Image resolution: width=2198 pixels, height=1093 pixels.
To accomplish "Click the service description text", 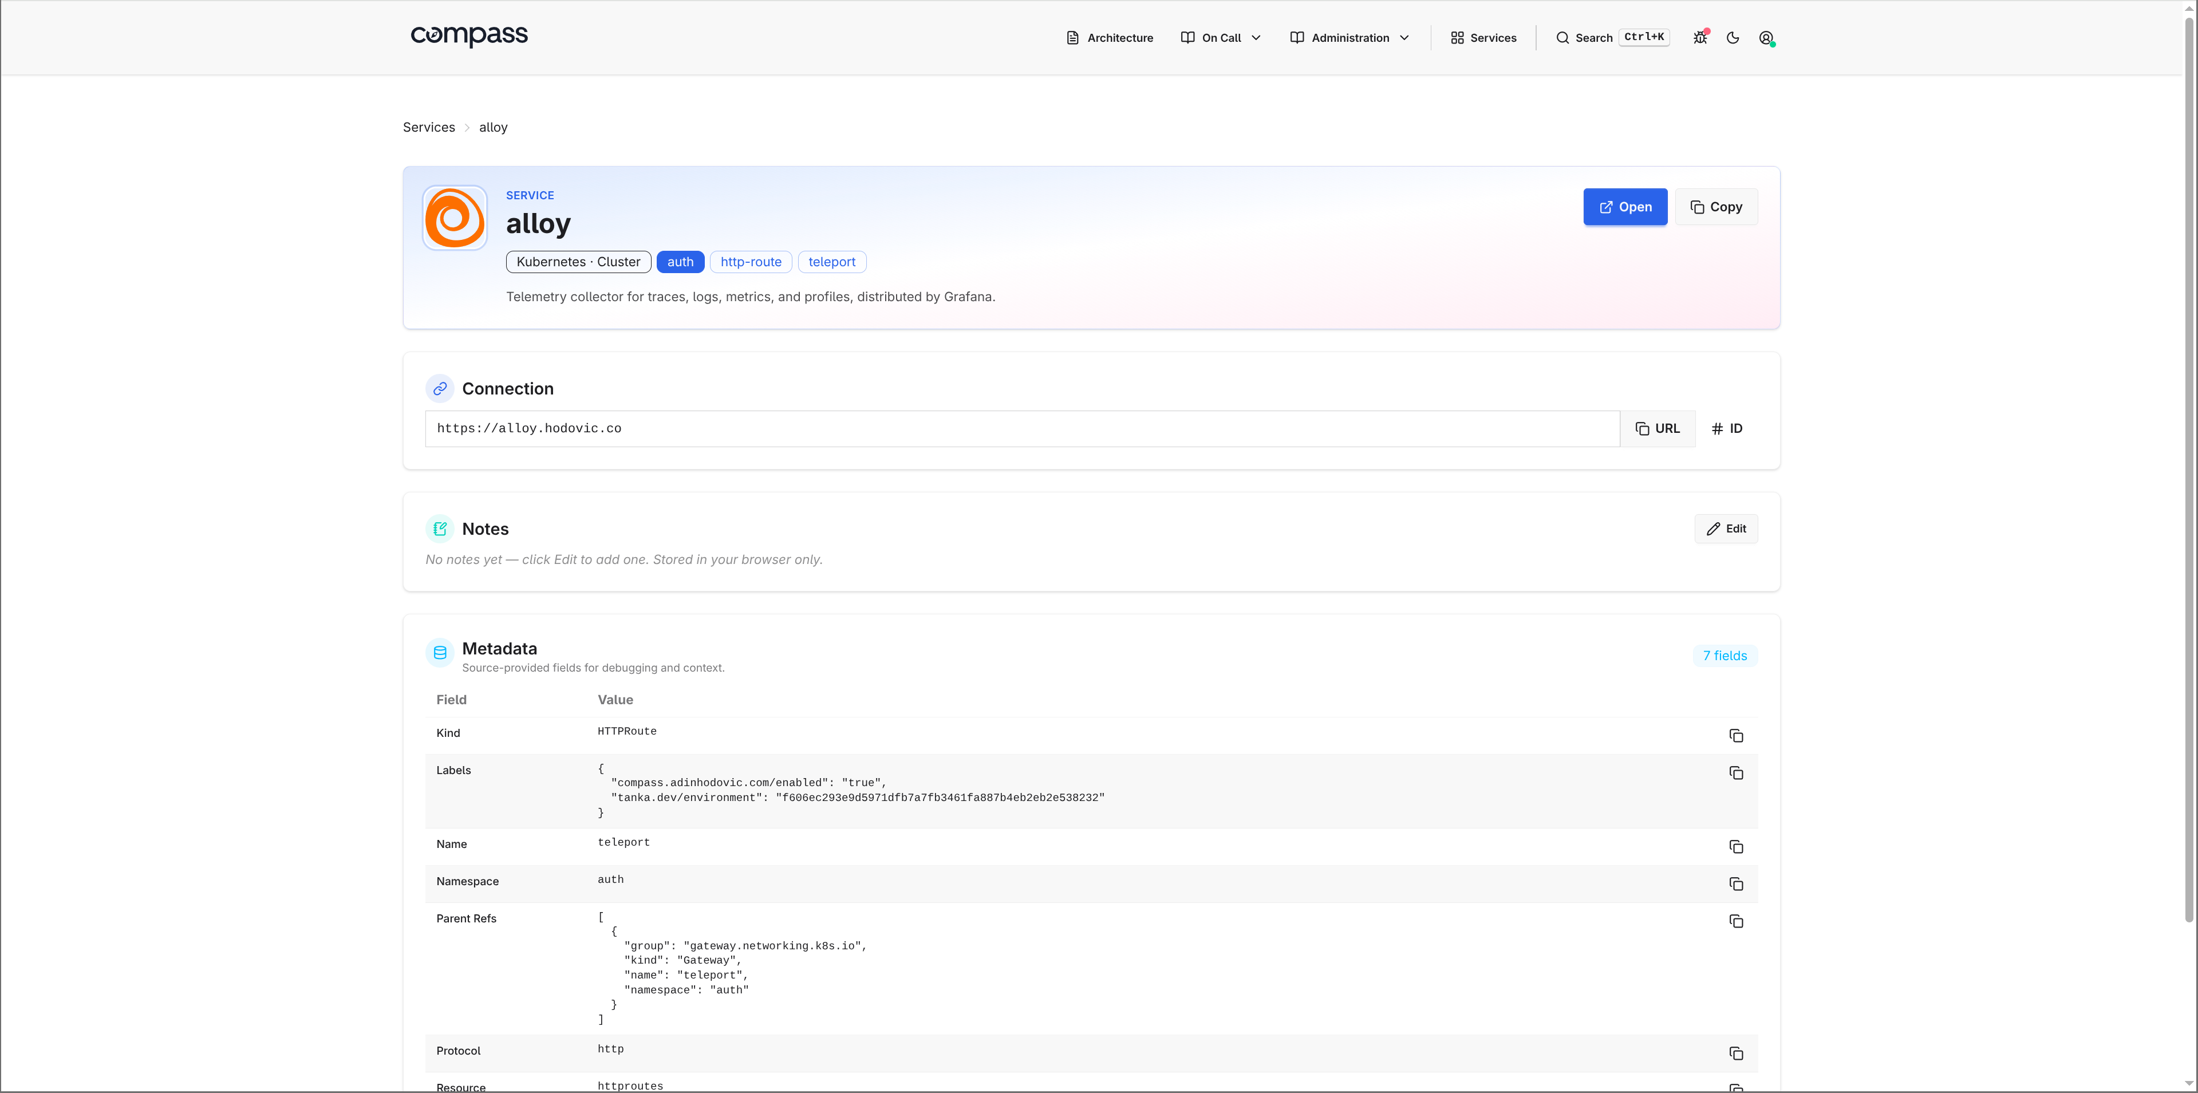I will pos(751,297).
